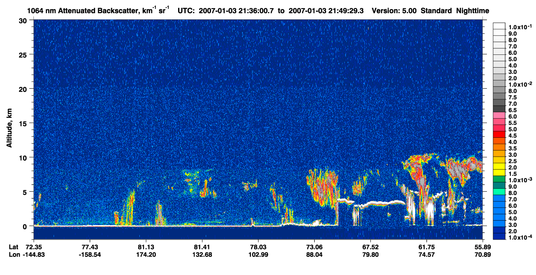Click latitude value 67.52
Image resolution: width=536 pixels, height=275 pixels.
370,247
